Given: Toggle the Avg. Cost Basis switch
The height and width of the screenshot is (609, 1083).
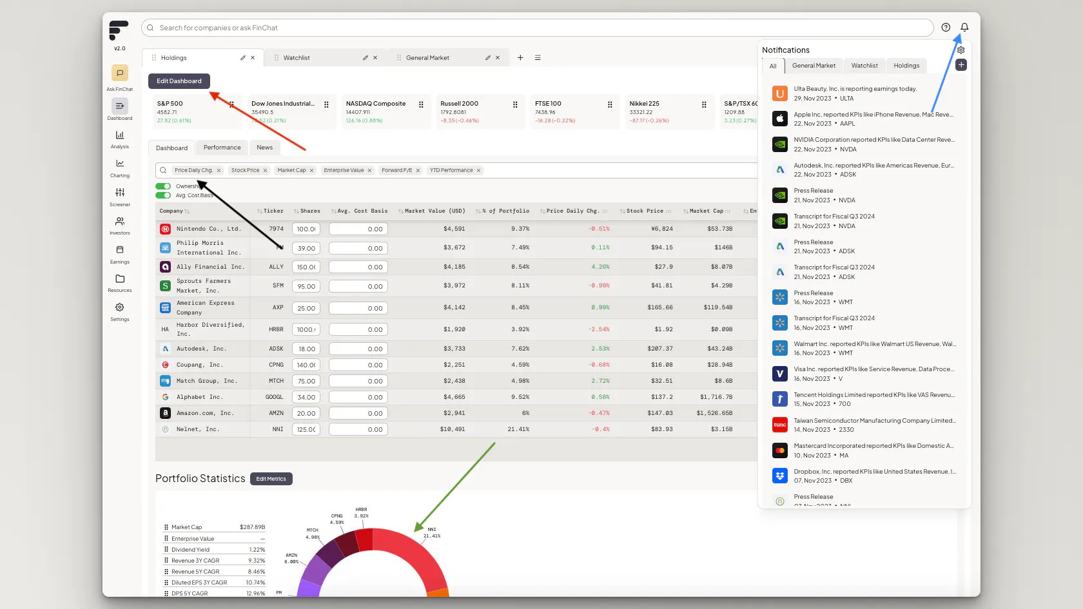Looking at the screenshot, I should tap(163, 195).
